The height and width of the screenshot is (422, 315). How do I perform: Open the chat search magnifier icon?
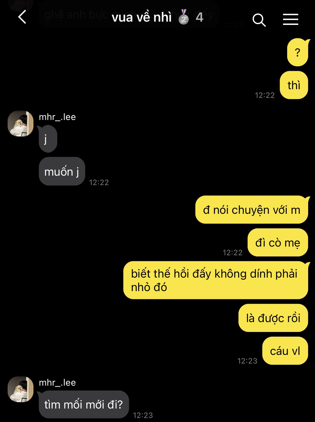click(259, 20)
